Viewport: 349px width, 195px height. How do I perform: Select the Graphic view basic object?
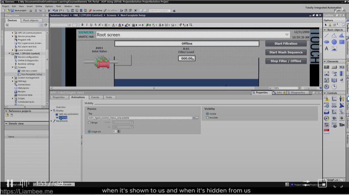pos(334,49)
